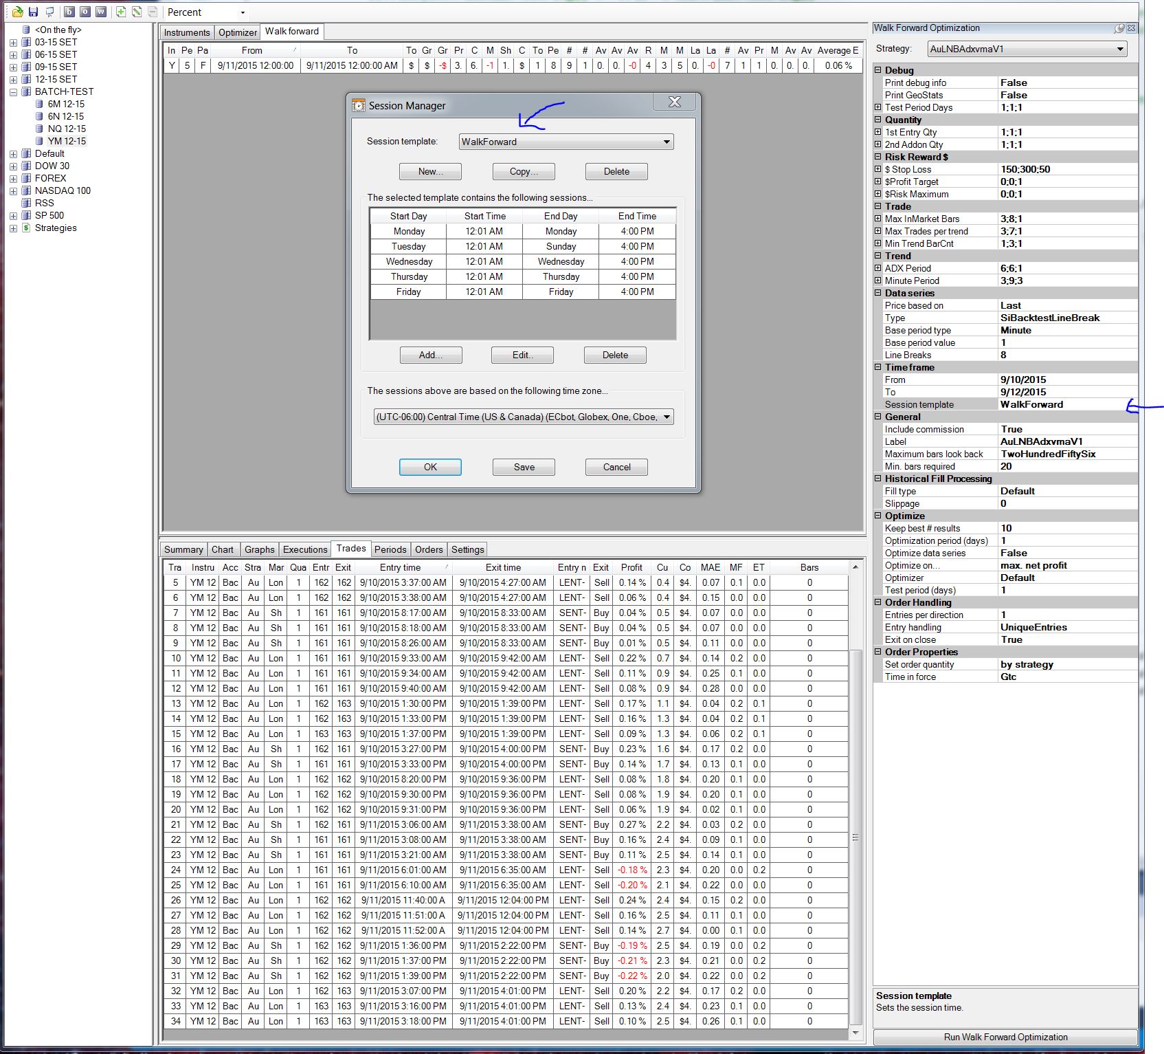Expand the $ Stop Loss property
The height and width of the screenshot is (1054, 1164).
[878, 169]
